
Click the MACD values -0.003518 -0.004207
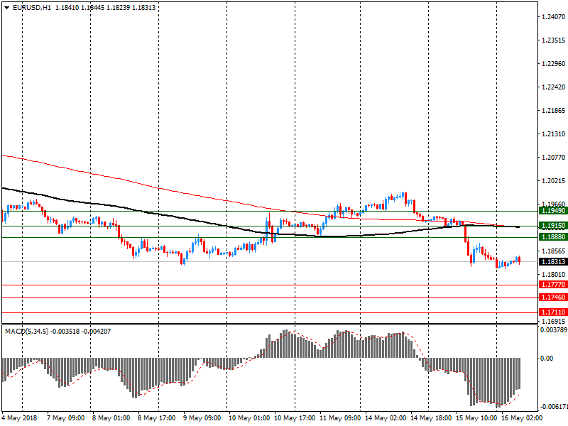81,332
